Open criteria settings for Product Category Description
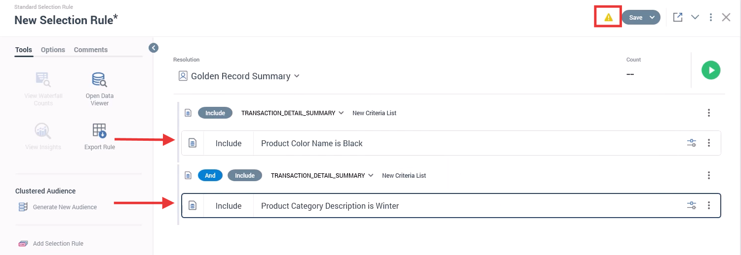 coord(692,206)
